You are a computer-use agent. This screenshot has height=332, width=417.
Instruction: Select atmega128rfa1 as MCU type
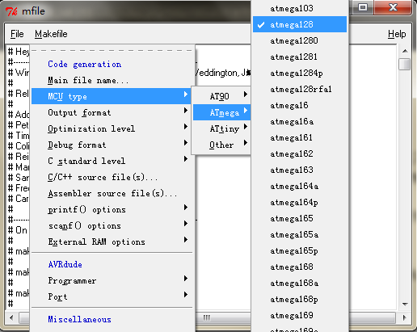tap(300, 89)
